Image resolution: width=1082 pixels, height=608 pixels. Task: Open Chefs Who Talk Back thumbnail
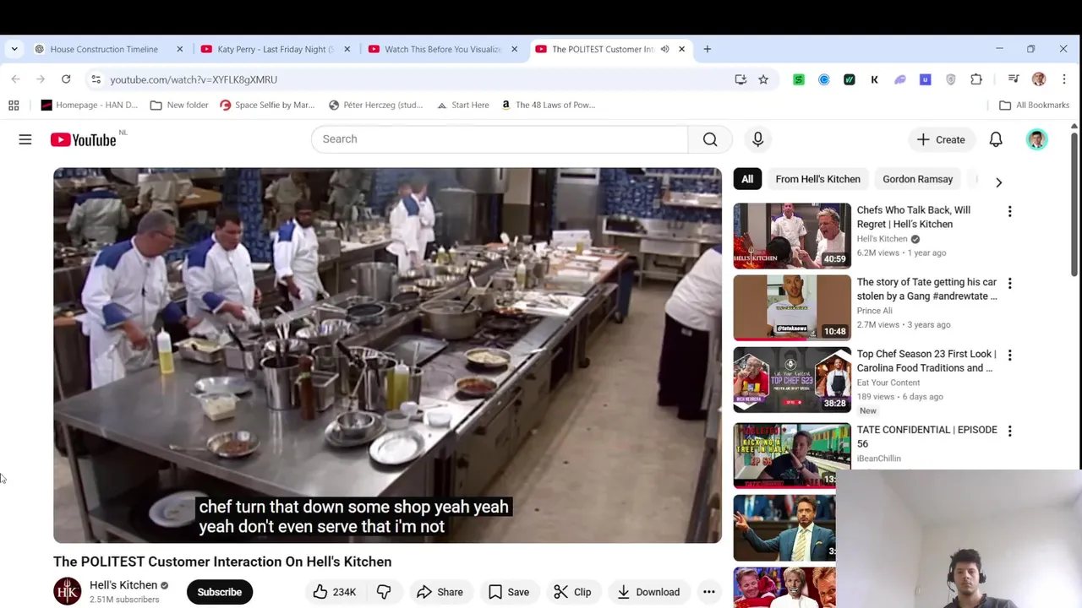pos(792,236)
